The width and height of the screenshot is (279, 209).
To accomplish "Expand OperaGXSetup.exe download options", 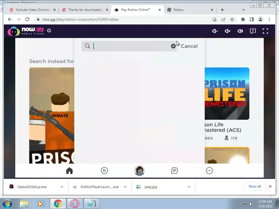I will pos(62,187).
